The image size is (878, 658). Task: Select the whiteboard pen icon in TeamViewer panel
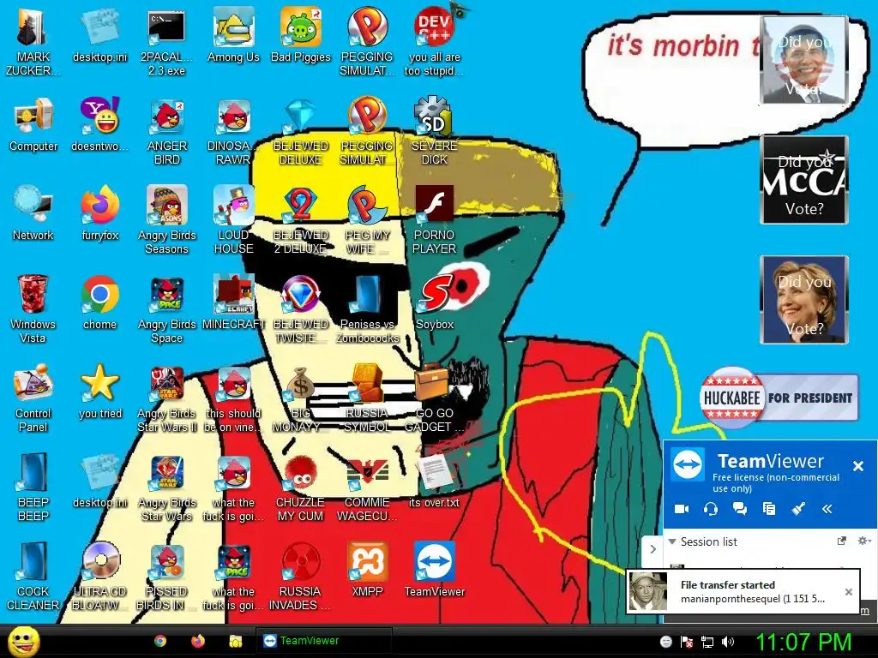798,509
